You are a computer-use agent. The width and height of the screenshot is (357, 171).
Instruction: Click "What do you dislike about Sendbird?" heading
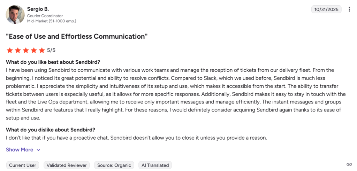(x=50, y=130)
